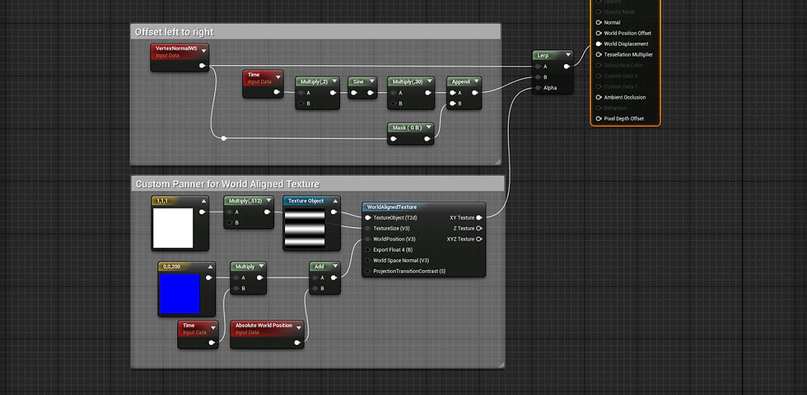Click the World Position Offset input pin
Screen dimensions: 807x395
point(599,33)
